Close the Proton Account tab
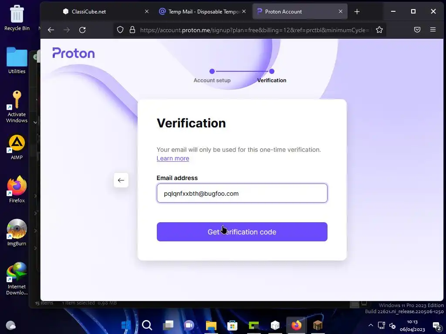446x334 pixels. click(341, 11)
